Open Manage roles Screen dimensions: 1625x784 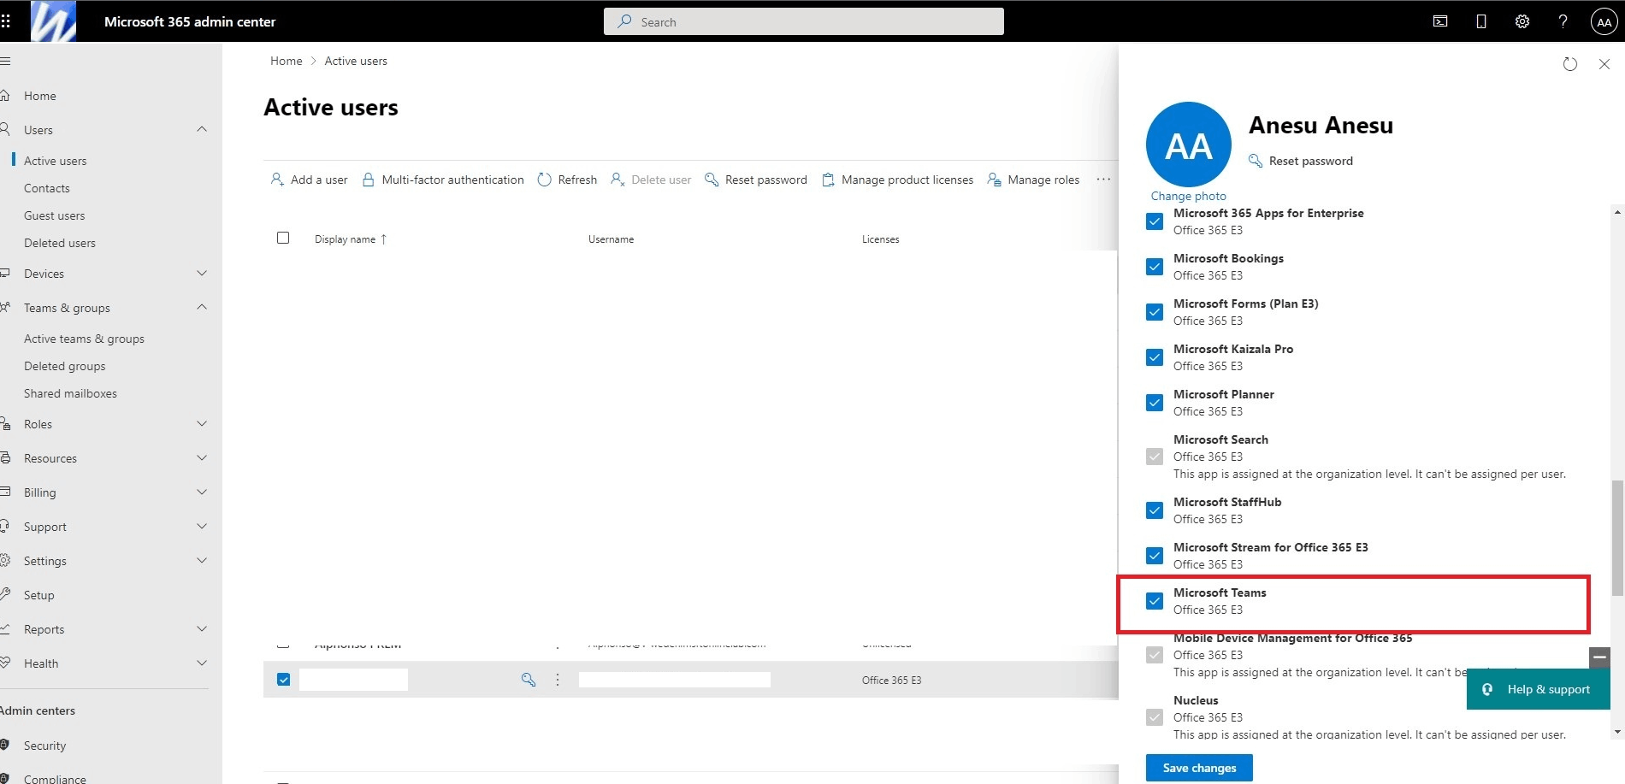[1033, 180]
